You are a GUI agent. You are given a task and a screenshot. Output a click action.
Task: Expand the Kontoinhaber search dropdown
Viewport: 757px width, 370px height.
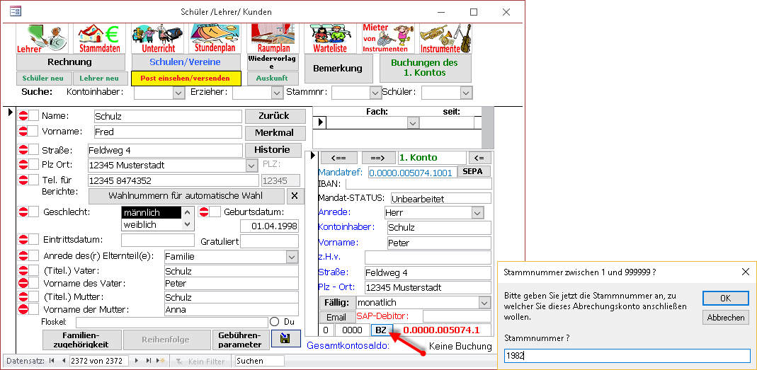coord(178,93)
